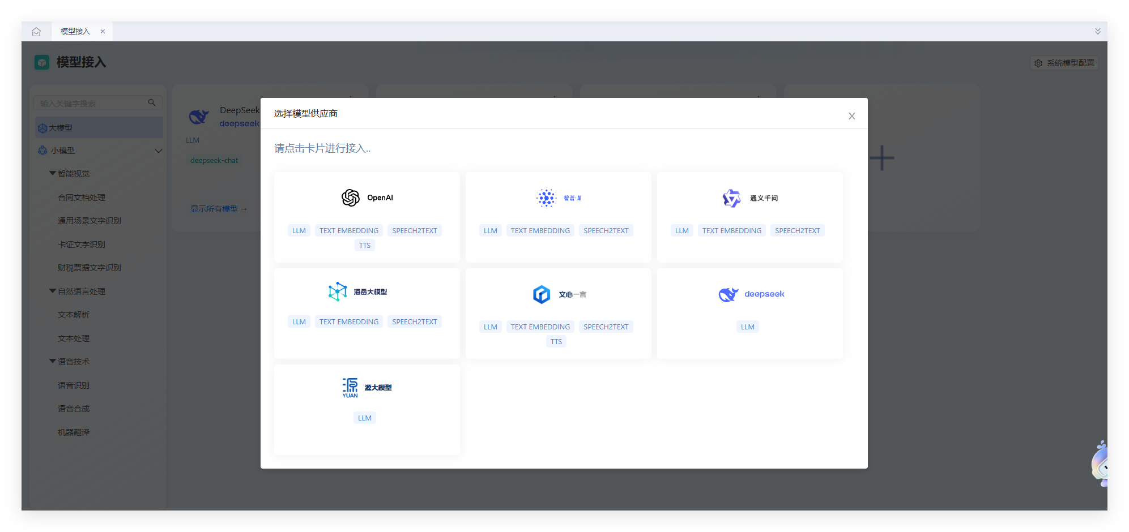Image resolution: width=1129 pixels, height=532 pixels.
Task: Open 通用场景文字识别 in the sidebar
Action: pos(90,221)
